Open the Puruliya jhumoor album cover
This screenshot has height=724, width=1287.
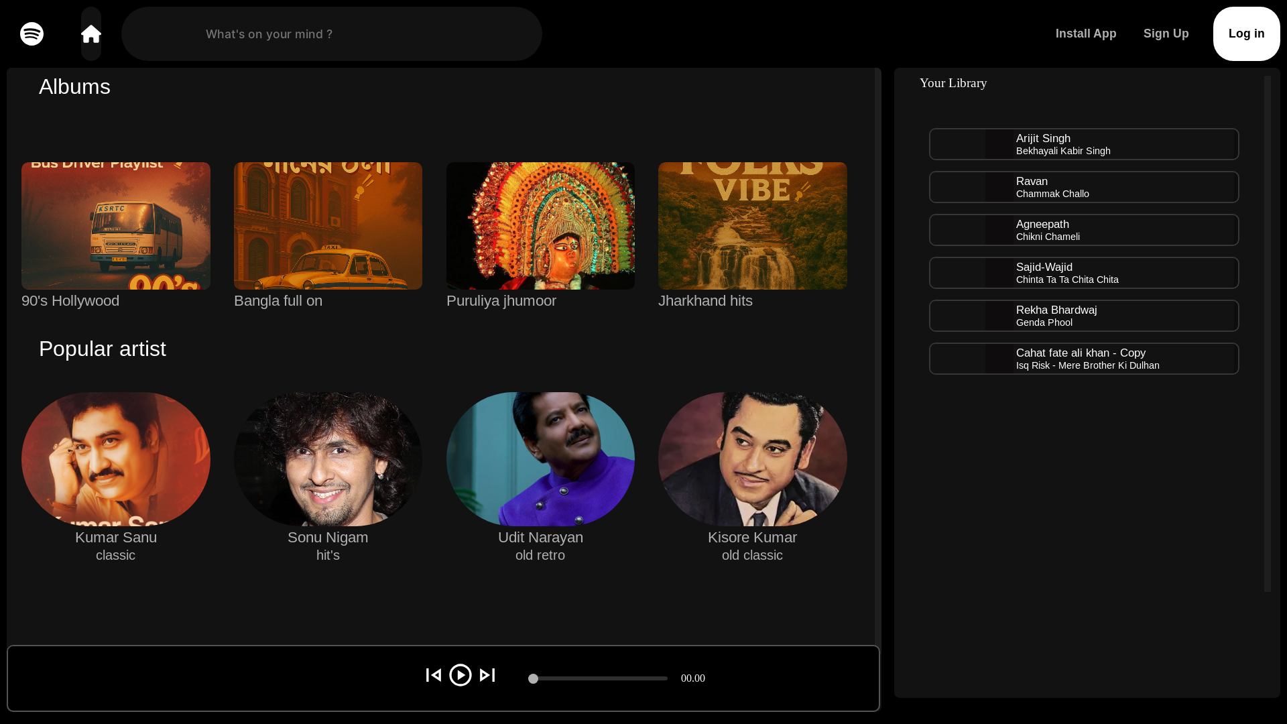click(540, 226)
